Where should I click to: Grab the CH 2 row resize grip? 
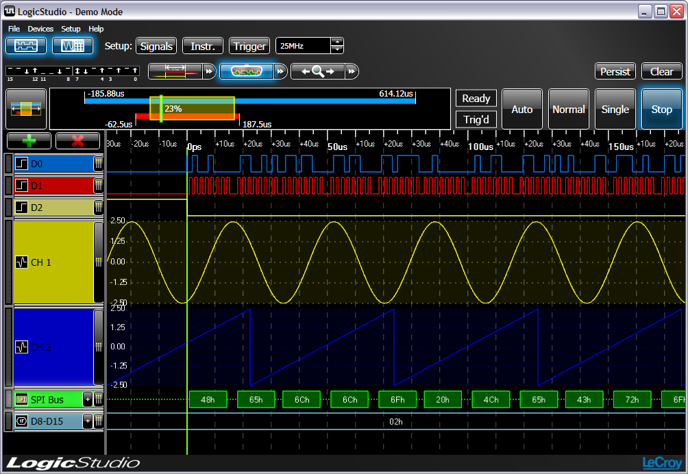pos(98,347)
